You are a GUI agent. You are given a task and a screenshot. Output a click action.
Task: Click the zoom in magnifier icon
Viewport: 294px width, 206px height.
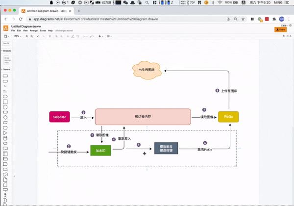[x=27, y=36]
